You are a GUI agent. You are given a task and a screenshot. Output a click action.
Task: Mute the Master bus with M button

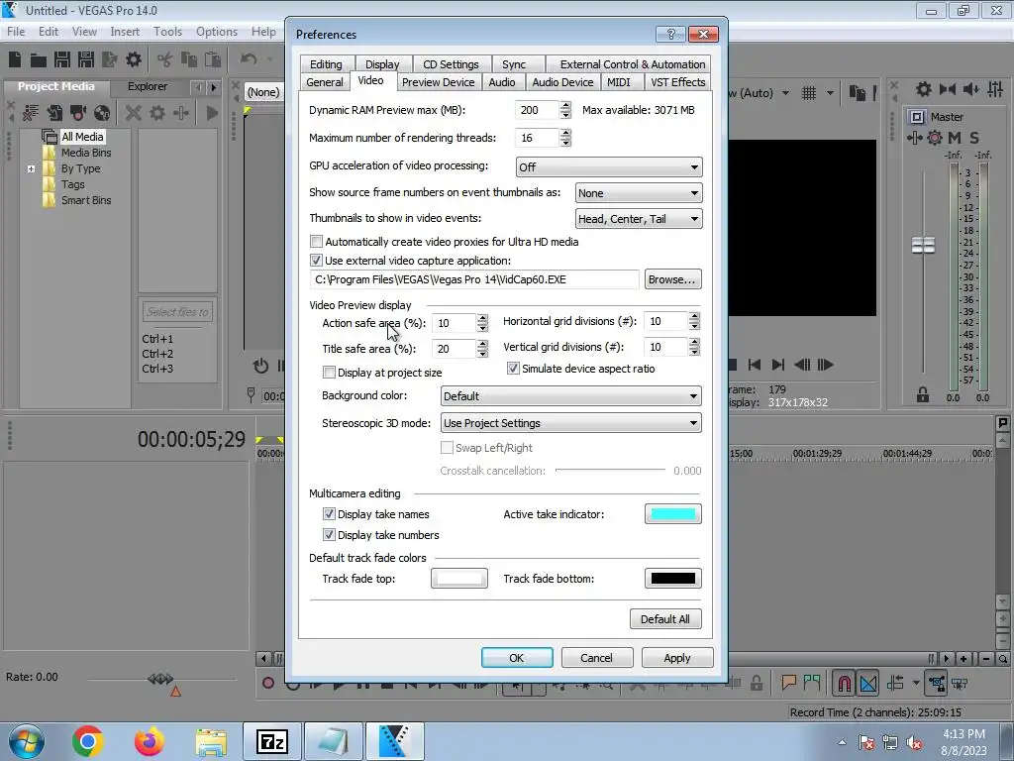click(x=955, y=137)
